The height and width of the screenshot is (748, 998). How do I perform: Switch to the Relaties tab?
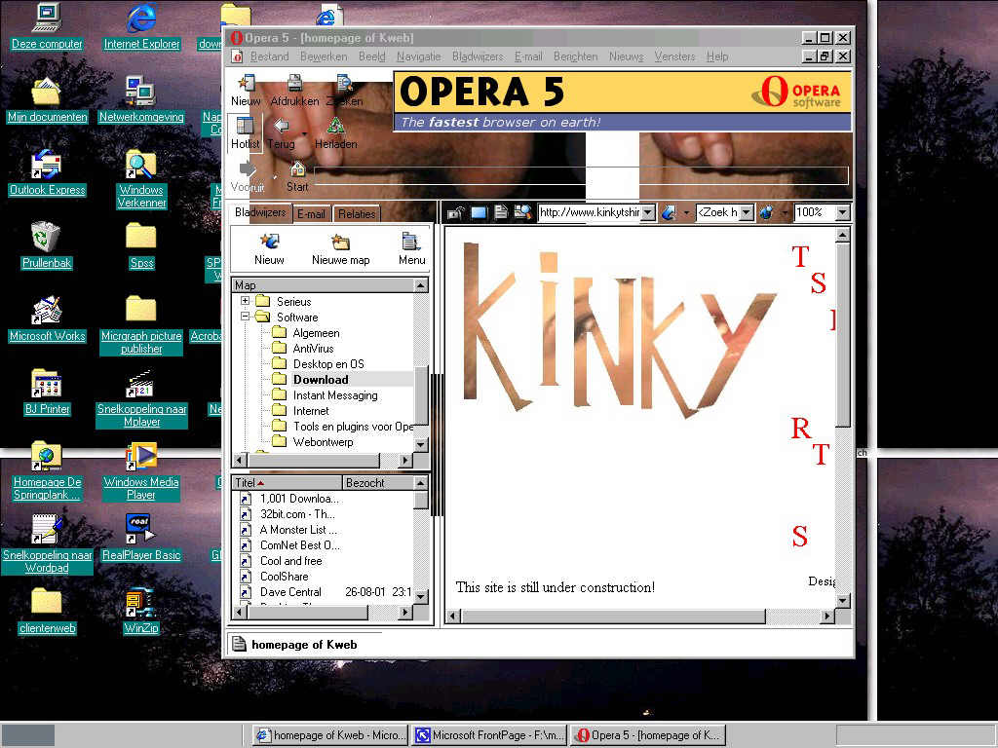tap(357, 214)
